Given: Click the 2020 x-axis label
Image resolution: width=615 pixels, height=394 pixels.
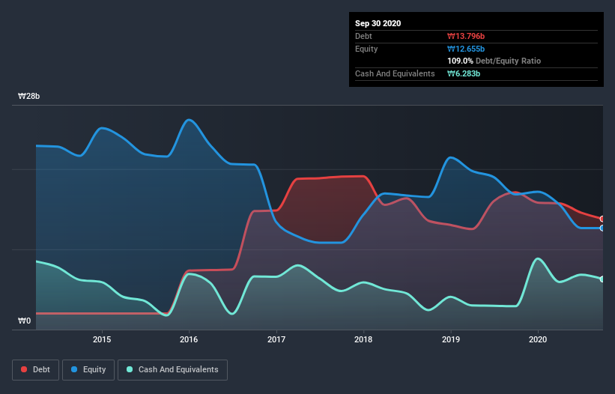Looking at the screenshot, I should click(538, 339).
